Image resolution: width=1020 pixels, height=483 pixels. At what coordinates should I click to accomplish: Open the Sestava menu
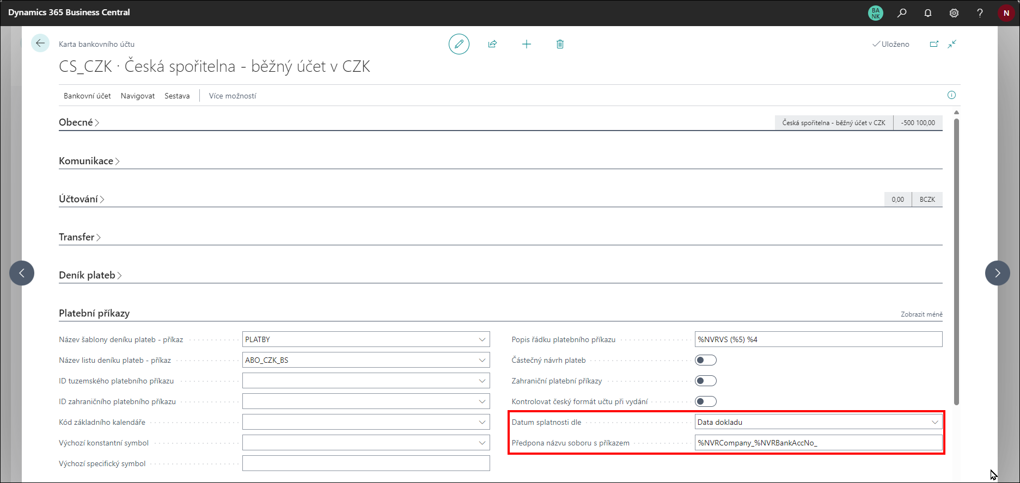177,96
